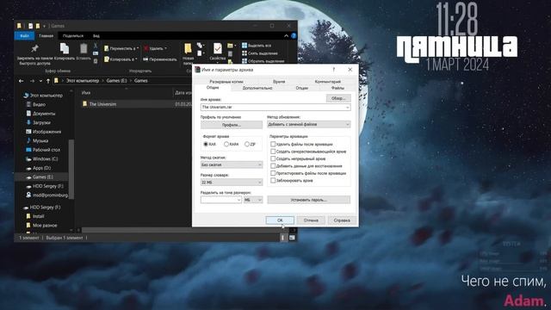Open the volume size unit (МБ) dropdown
This screenshot has height=310, width=551.
click(252, 200)
